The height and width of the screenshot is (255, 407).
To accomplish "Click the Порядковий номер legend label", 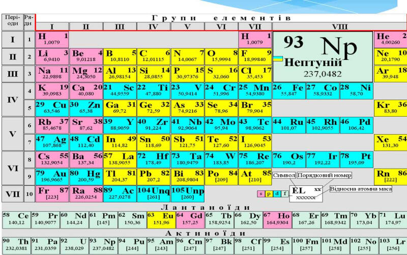I will tap(325, 175).
